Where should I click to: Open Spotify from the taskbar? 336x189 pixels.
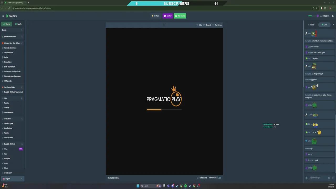pos(185,186)
